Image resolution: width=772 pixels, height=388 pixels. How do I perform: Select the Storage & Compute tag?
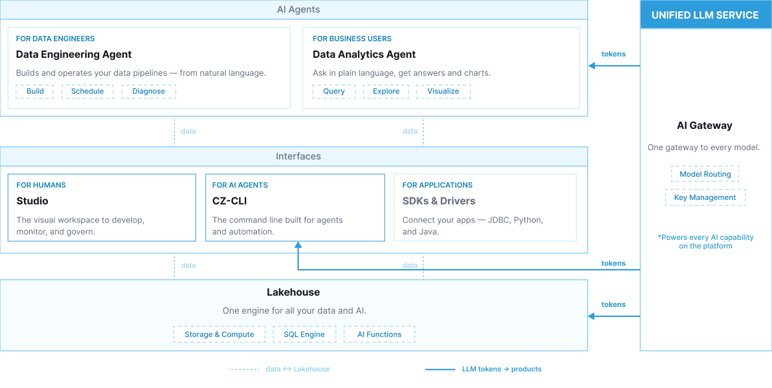220,334
